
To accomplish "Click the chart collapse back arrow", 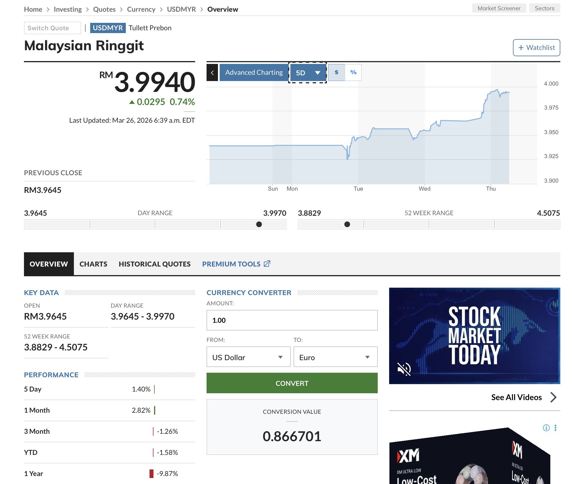I will tap(212, 73).
